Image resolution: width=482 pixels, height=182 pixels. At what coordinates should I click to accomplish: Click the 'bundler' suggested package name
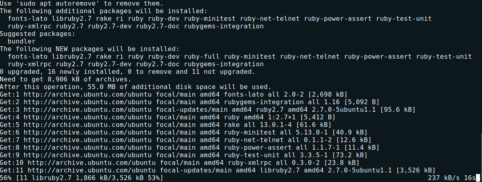22,42
